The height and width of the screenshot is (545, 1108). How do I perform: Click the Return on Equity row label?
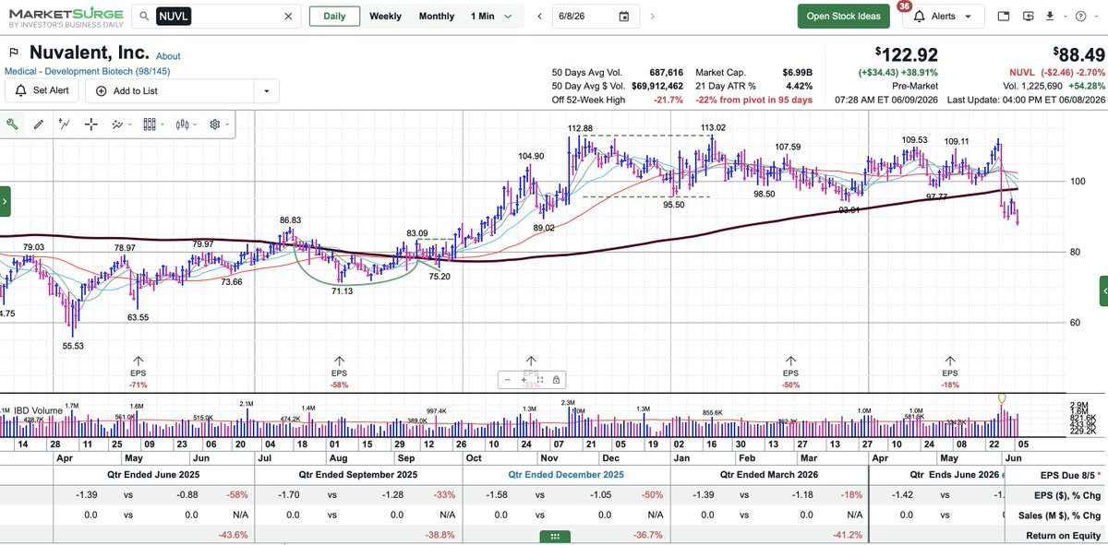pyautogui.click(x=1064, y=535)
